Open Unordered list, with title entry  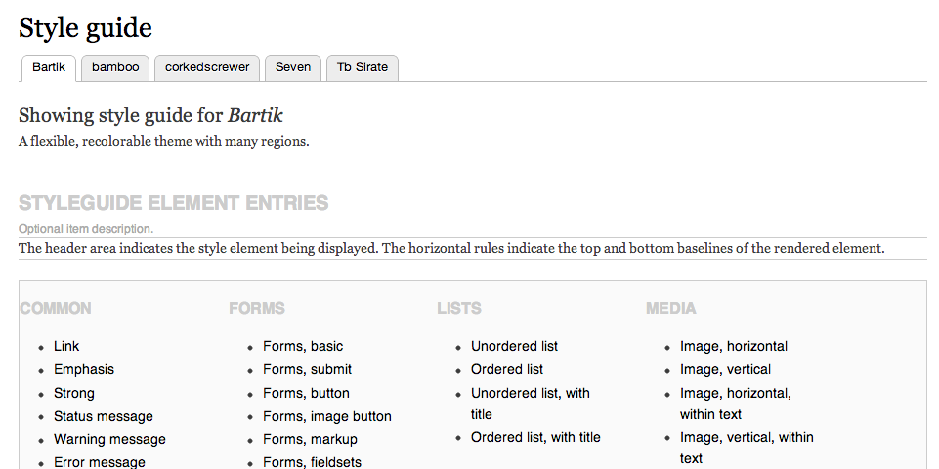point(531,404)
